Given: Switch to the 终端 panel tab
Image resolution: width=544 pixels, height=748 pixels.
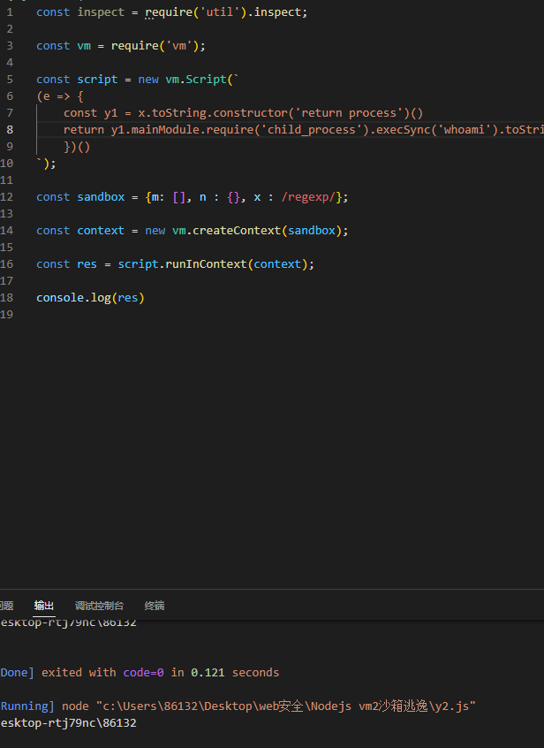Looking at the screenshot, I should pos(155,606).
